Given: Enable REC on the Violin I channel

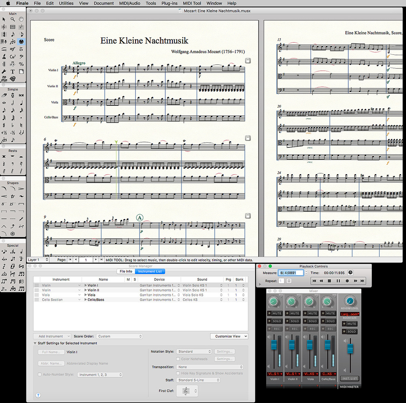Looking at the screenshot, I should (274, 329).
